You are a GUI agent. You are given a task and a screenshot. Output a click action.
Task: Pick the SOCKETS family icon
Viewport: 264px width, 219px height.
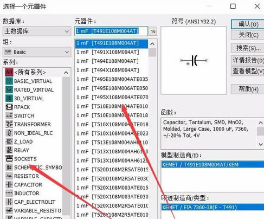click(9, 159)
